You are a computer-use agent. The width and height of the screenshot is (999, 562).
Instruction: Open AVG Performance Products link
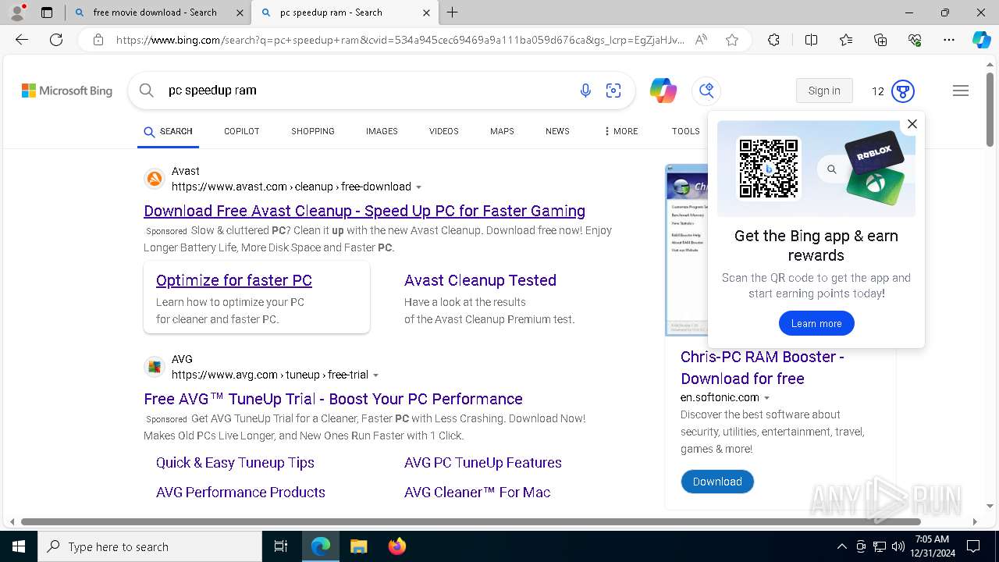click(x=240, y=493)
